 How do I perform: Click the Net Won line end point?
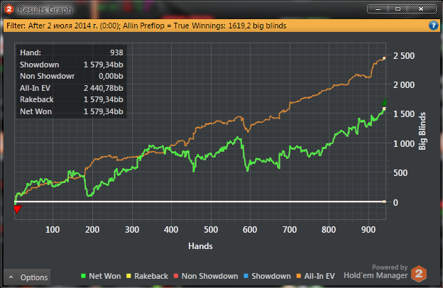coord(384,109)
